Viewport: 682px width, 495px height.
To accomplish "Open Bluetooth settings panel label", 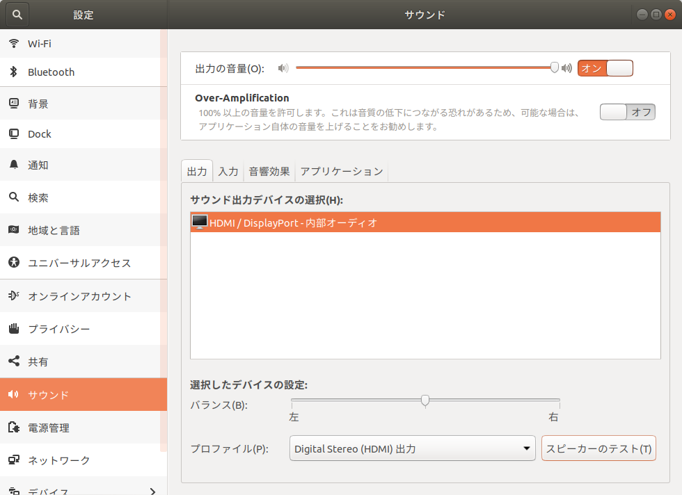I will tap(51, 72).
